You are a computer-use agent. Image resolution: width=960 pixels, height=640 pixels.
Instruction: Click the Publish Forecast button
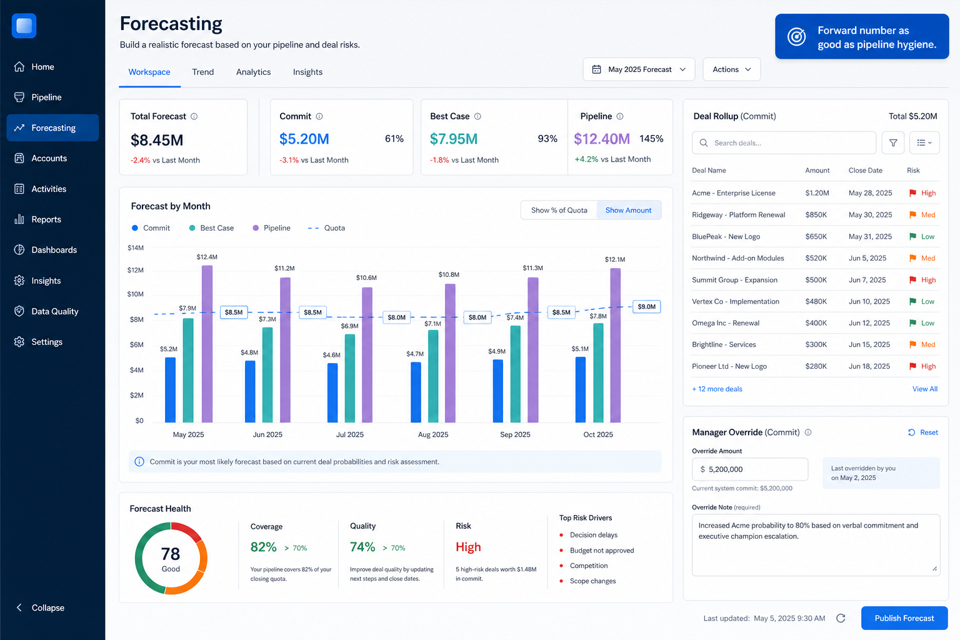904,618
